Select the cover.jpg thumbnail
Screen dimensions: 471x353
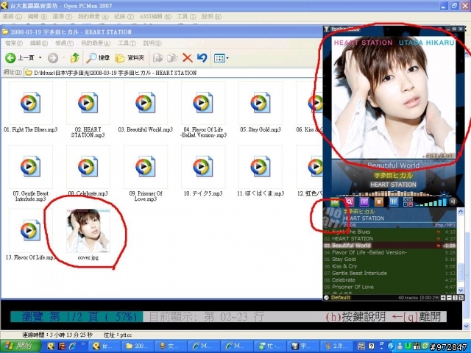click(88, 230)
